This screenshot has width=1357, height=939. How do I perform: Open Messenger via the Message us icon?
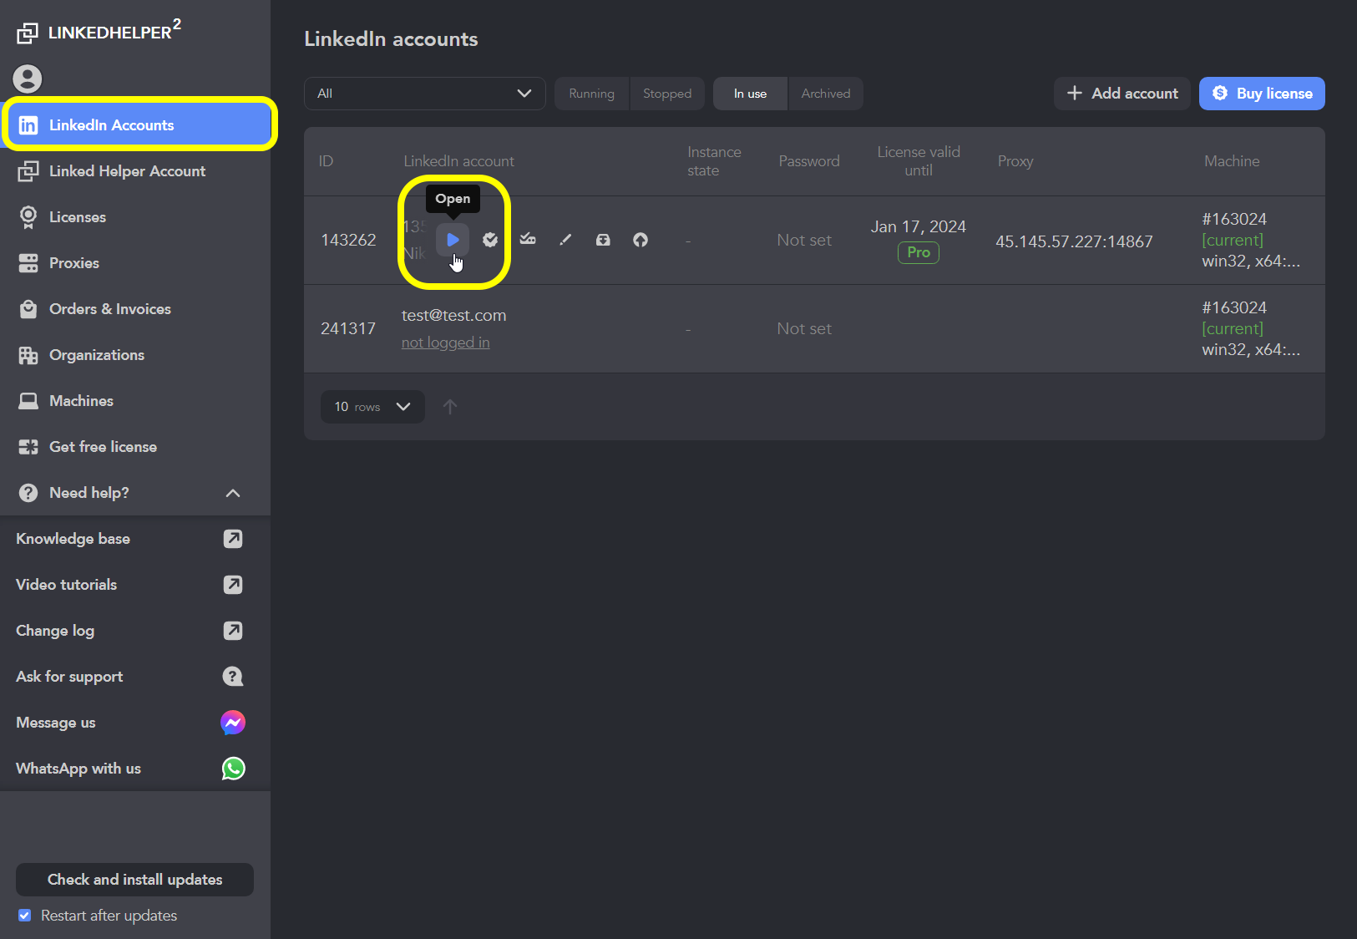click(x=233, y=723)
